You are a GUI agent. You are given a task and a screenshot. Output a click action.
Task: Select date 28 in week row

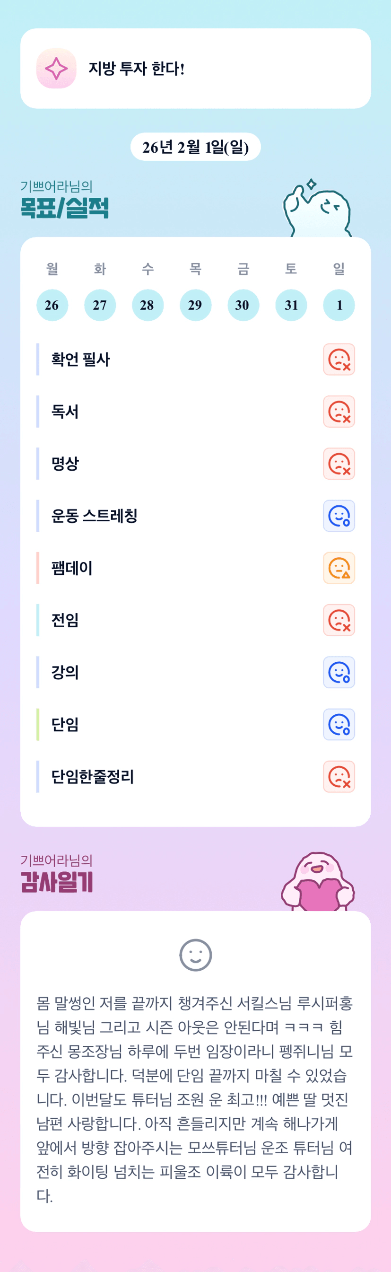147,305
